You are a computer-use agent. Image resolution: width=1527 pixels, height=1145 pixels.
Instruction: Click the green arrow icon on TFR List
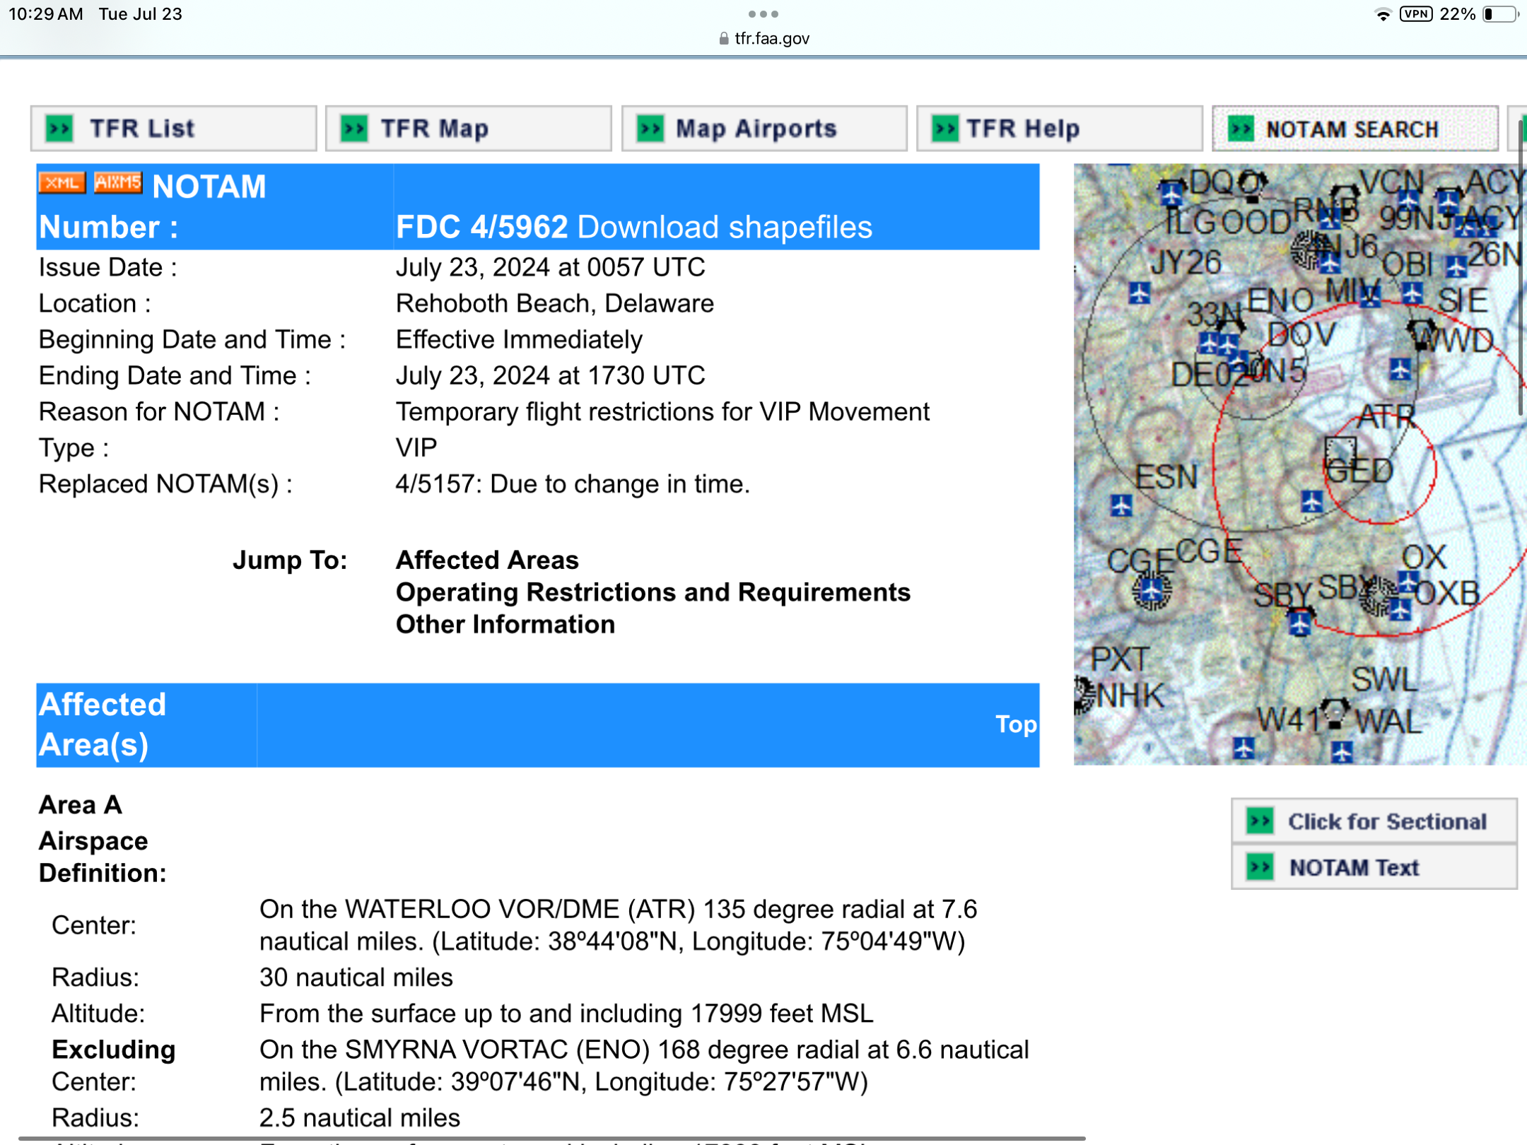[x=60, y=129]
